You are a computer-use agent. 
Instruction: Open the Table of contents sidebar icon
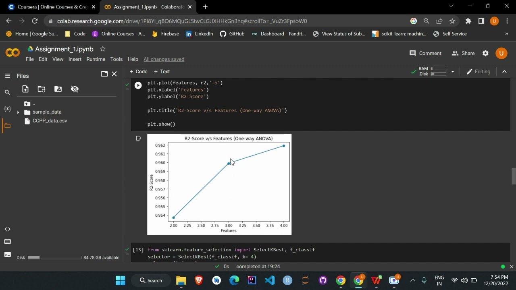pos(7,76)
